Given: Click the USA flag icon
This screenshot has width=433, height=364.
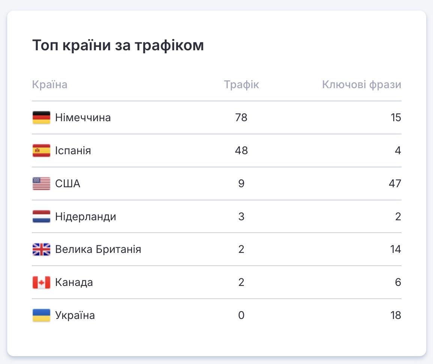Looking at the screenshot, I should point(41,184).
